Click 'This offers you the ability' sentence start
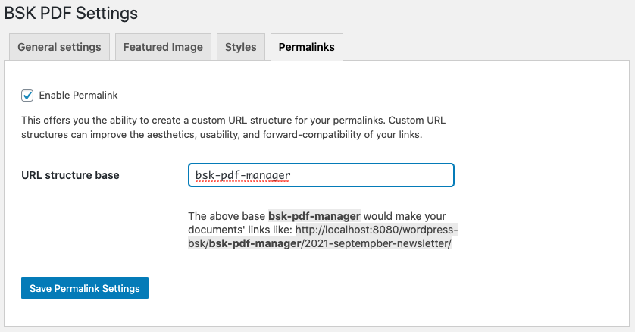Screen dimensions: 635x332 click(82, 120)
